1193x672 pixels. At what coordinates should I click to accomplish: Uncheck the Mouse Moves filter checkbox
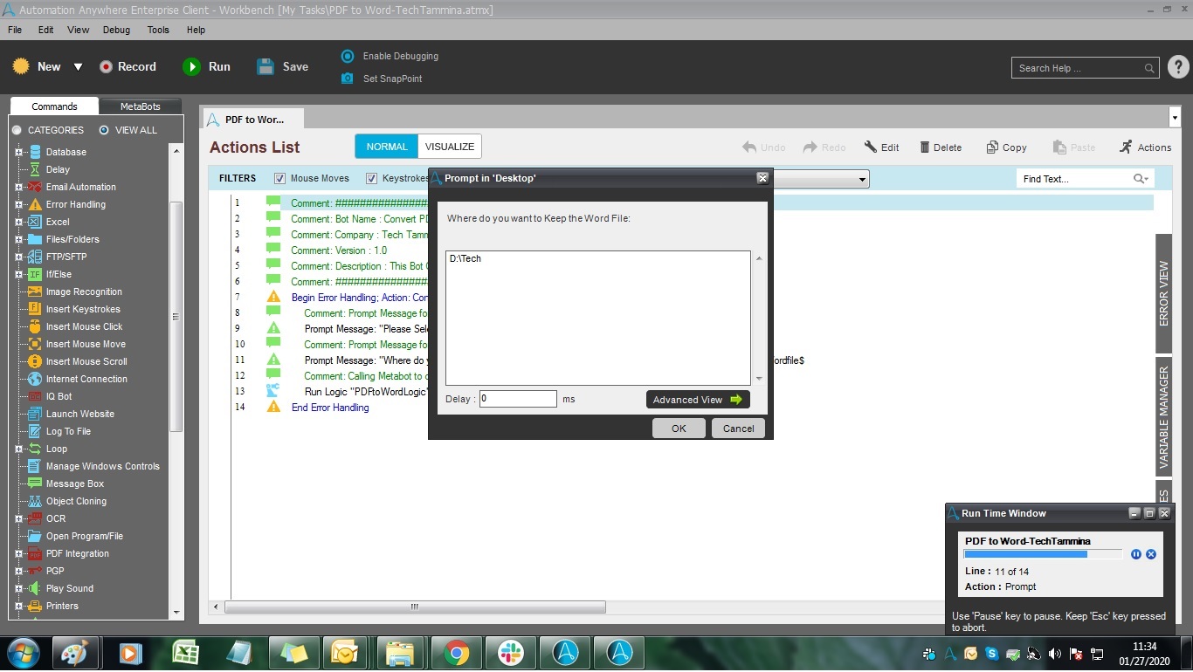click(x=280, y=178)
